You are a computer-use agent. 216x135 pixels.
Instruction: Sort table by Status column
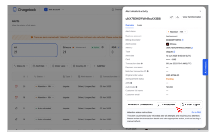point(39,76)
